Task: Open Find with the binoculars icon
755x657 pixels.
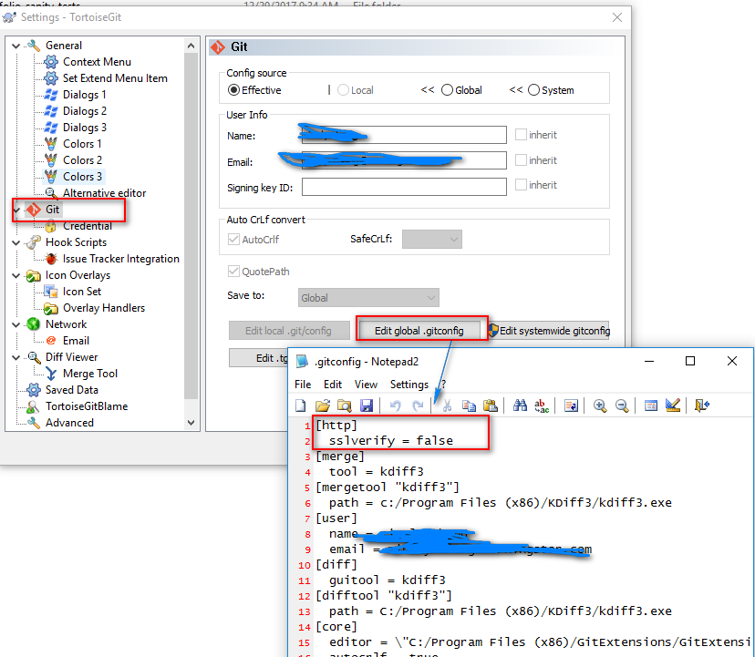Action: point(520,405)
